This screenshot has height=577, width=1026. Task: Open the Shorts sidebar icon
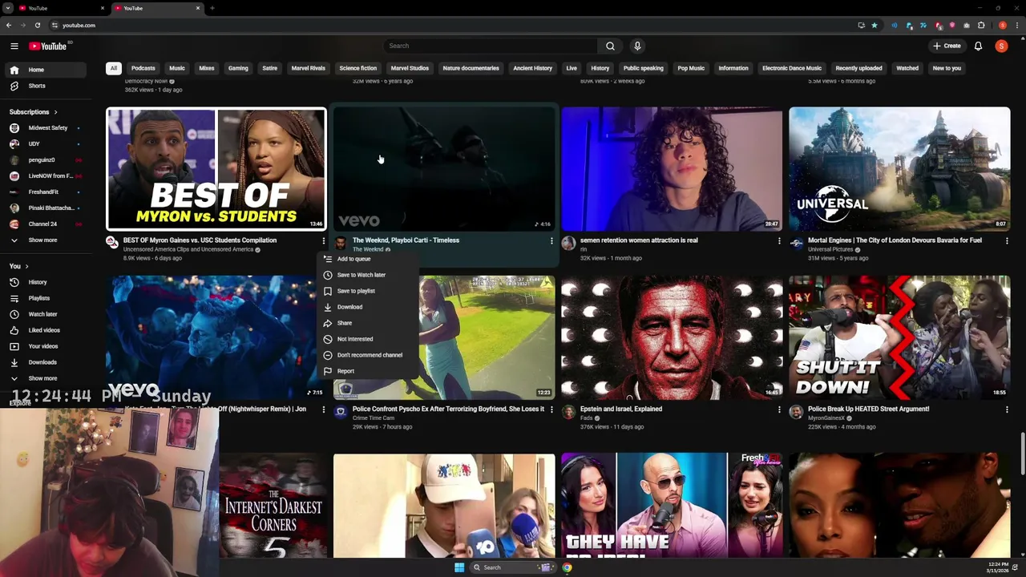[14, 86]
